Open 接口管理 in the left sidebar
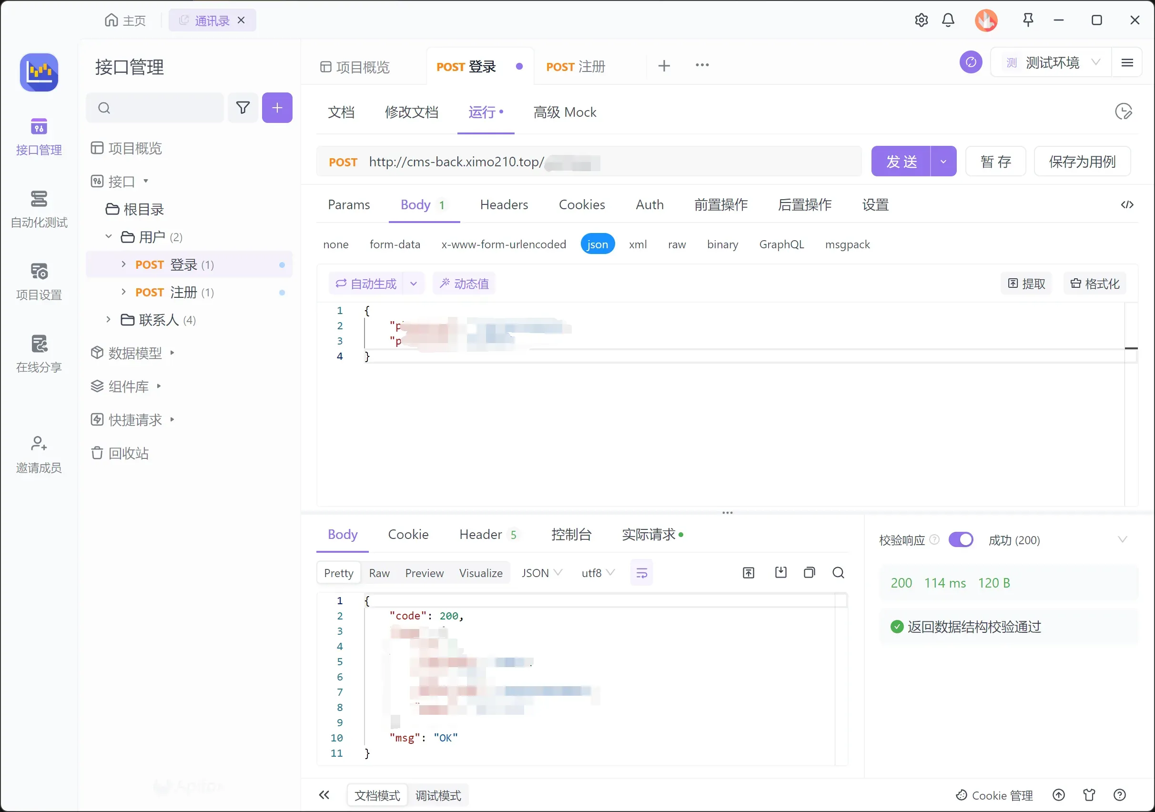 (39, 136)
